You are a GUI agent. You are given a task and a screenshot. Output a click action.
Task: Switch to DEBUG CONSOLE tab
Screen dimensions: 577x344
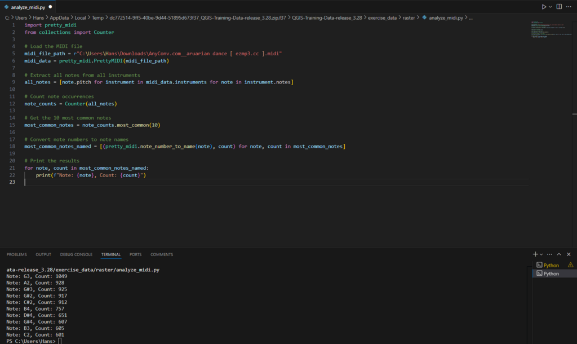coord(76,254)
